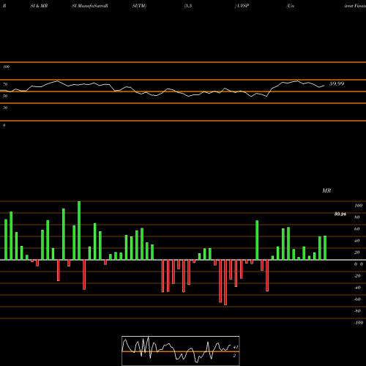Click the MR axis label 20
This screenshot has width=366, height=366.
[357, 253]
